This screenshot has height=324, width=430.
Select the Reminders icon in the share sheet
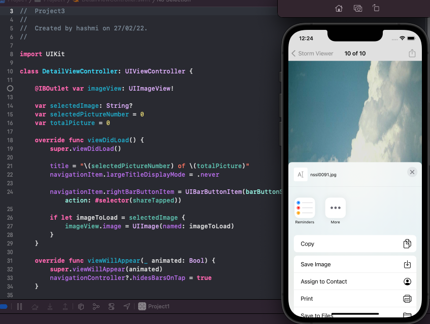[x=304, y=208]
